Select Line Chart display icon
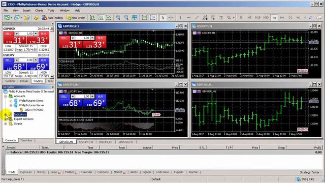The width and height of the screenshot is (325, 183). click(x=109, y=18)
